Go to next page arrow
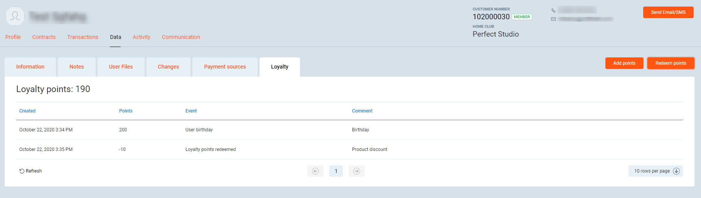 (356, 171)
